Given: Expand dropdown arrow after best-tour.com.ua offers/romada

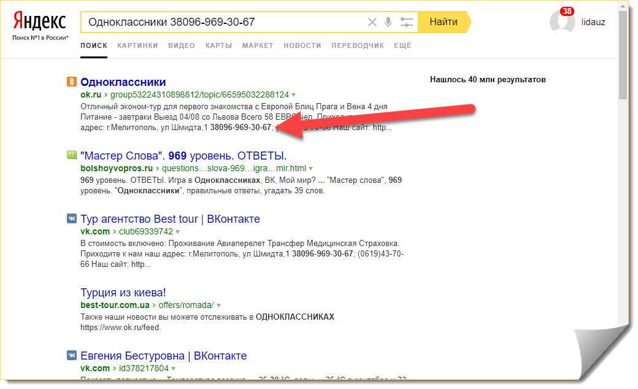Looking at the screenshot, I should (218, 306).
